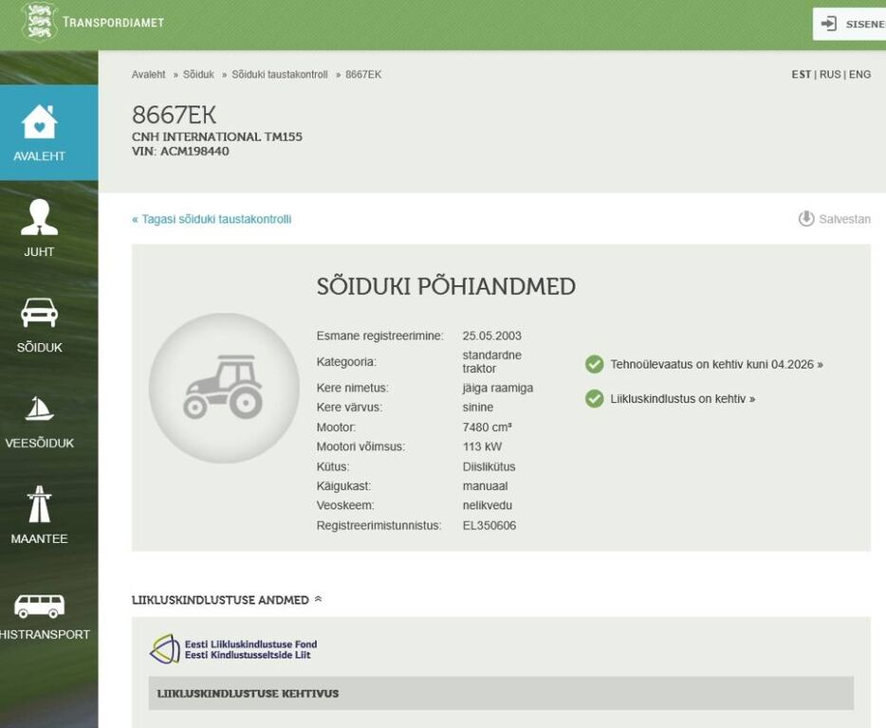Click the fuel value Diislikütus
The height and width of the screenshot is (728, 886).
pyautogui.click(x=489, y=466)
